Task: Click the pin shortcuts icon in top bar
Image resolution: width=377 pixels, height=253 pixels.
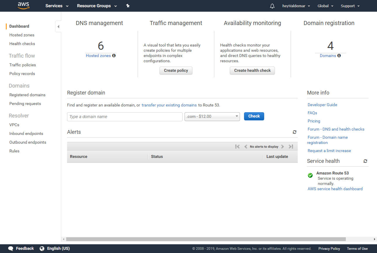Action: coord(128,6)
